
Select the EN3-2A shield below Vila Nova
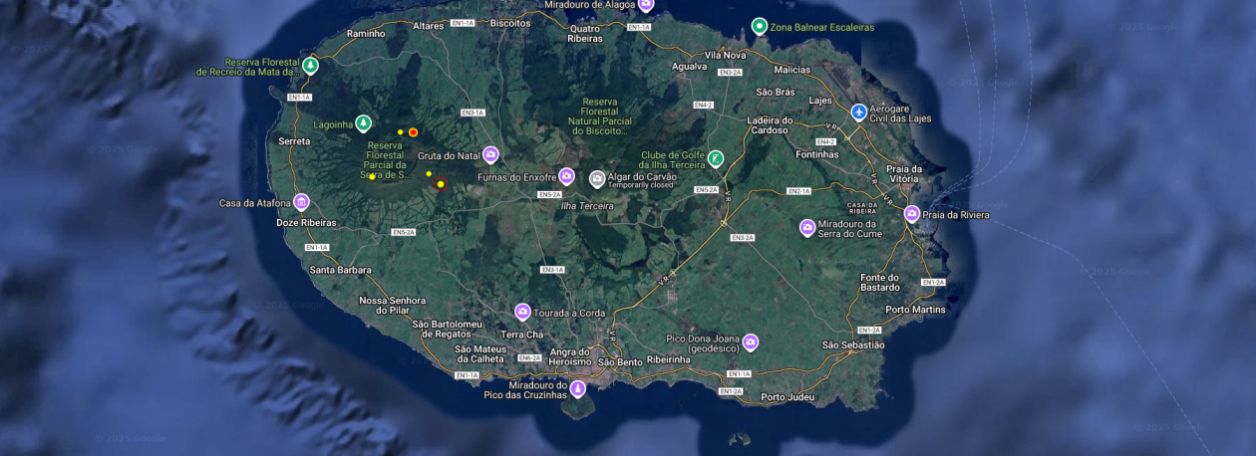coord(730,72)
